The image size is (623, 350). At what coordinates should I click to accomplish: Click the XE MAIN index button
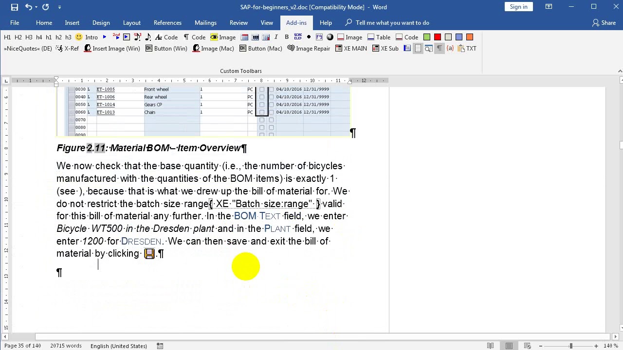coord(351,49)
